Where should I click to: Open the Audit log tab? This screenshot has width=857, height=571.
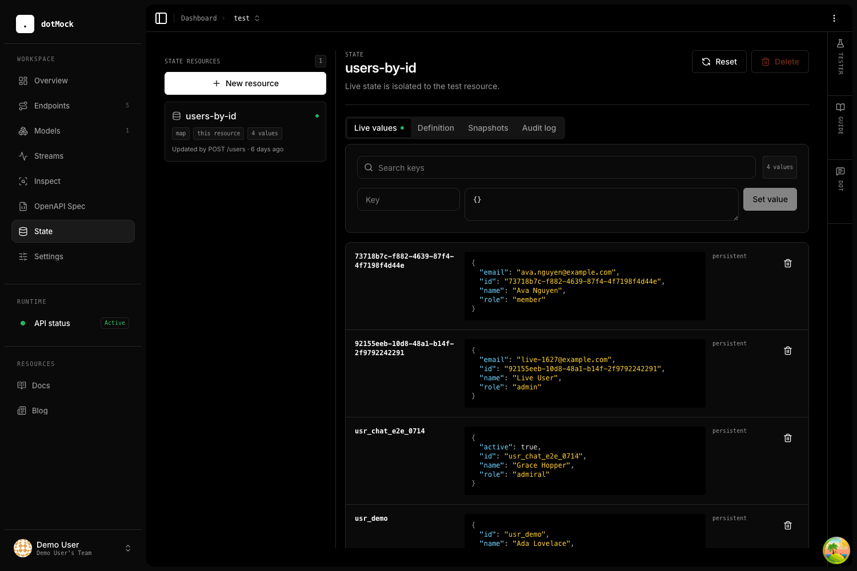click(539, 128)
